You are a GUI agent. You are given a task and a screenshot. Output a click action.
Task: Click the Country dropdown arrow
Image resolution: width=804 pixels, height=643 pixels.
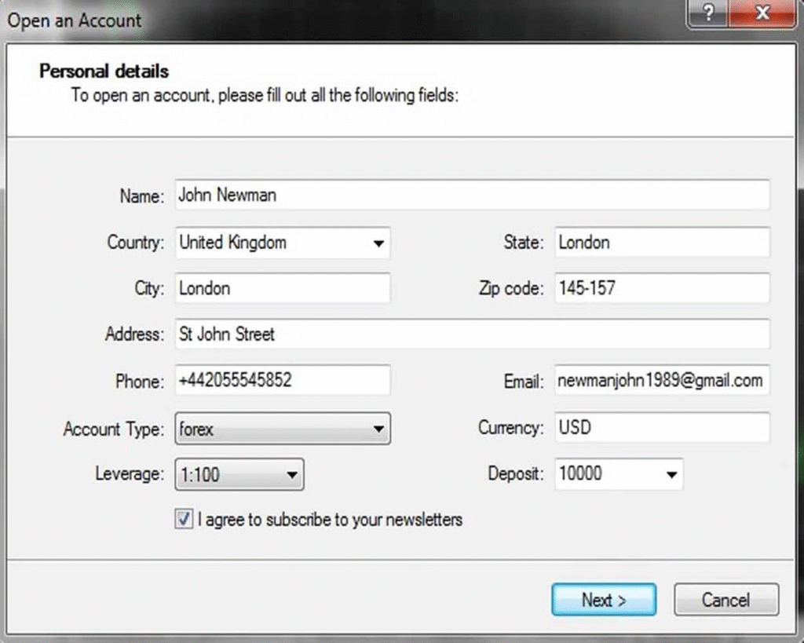pos(378,243)
